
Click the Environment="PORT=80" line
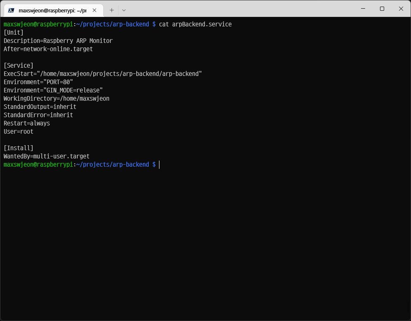[38, 82]
